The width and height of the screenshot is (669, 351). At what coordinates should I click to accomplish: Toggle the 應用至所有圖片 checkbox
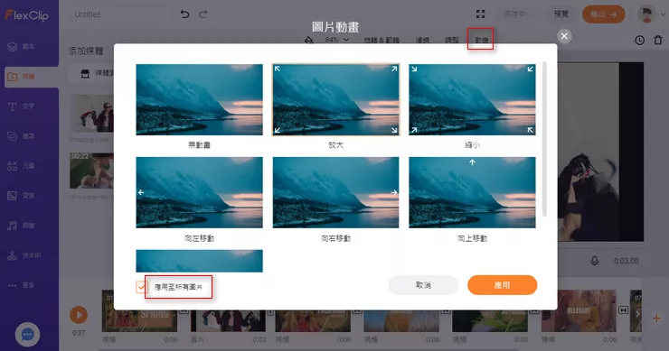(141, 287)
